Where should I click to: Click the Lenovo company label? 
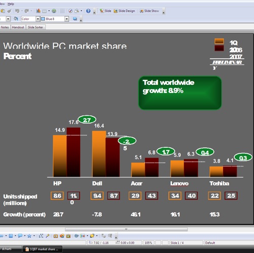[179, 183]
